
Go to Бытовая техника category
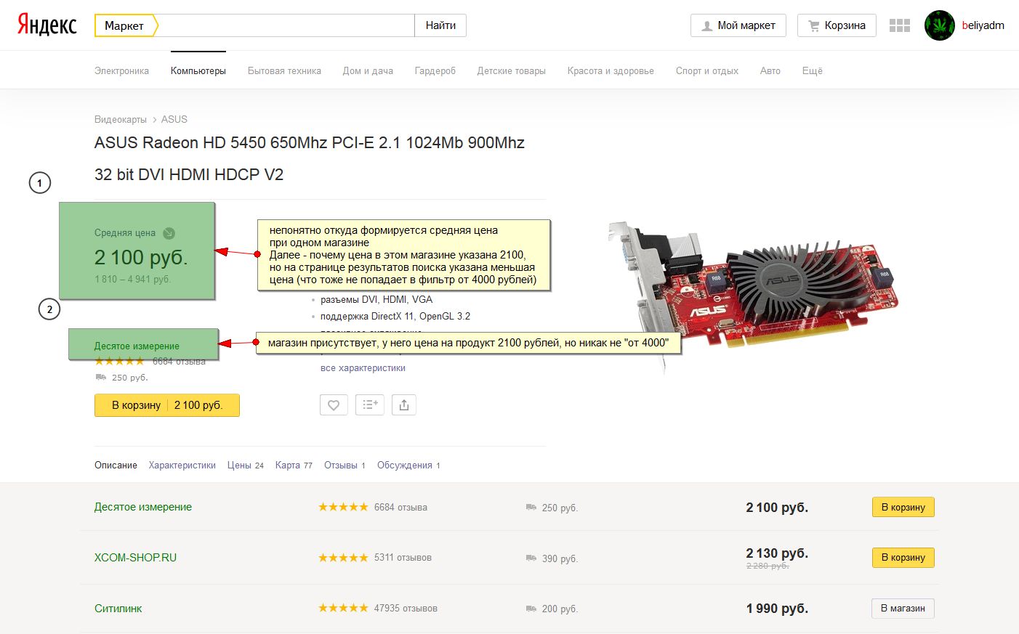tap(284, 70)
